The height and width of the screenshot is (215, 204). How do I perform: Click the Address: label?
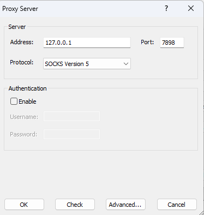coord(22,42)
